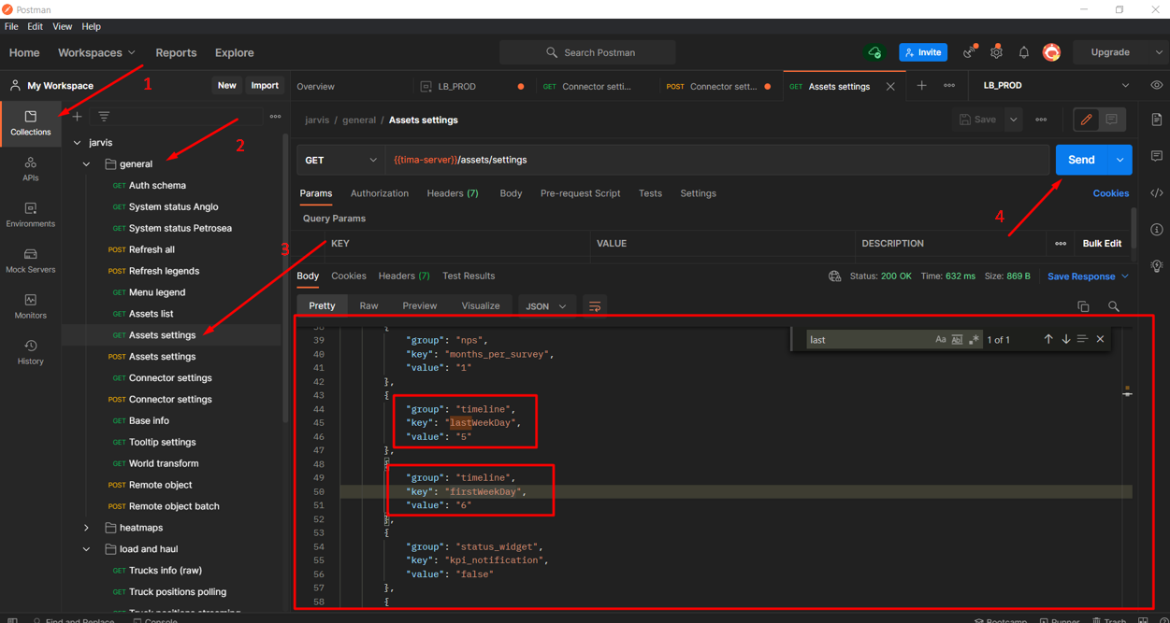The height and width of the screenshot is (623, 1170).
Task: Click the Import button
Action: point(265,85)
